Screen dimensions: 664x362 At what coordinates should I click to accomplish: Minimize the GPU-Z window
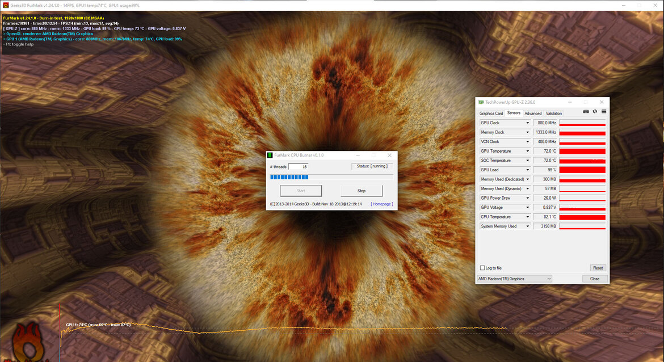tap(570, 102)
